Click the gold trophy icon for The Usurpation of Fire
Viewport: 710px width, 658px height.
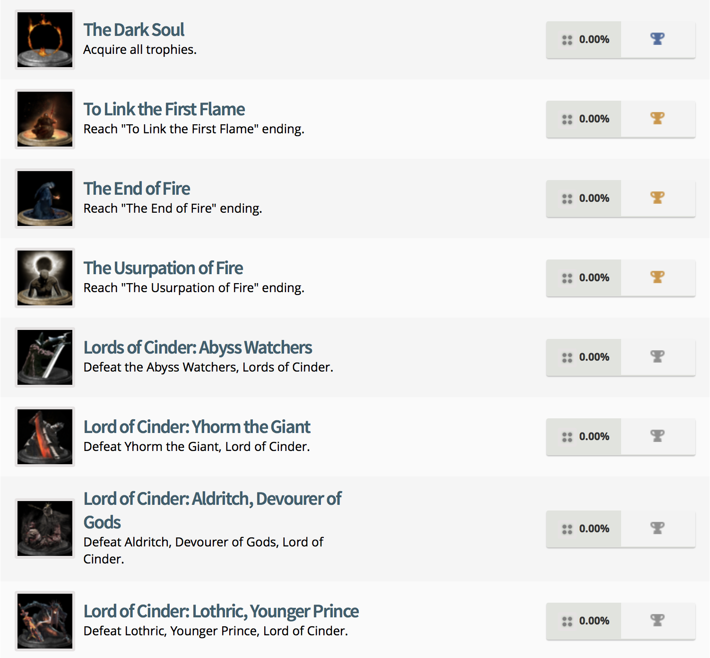[658, 277]
